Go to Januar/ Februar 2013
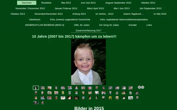This screenshot has width=177, height=110. (x=66, y=9)
